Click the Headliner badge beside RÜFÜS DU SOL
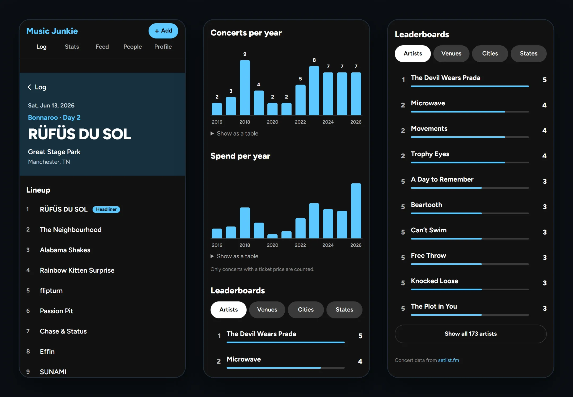The height and width of the screenshot is (397, 573). pos(106,209)
